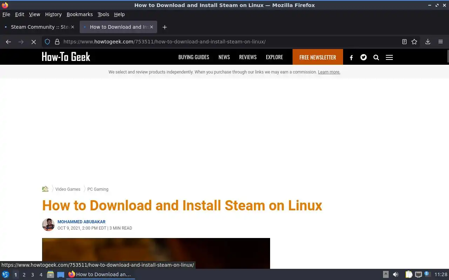
Task: Toggle Reader View icon
Action: 404,42
